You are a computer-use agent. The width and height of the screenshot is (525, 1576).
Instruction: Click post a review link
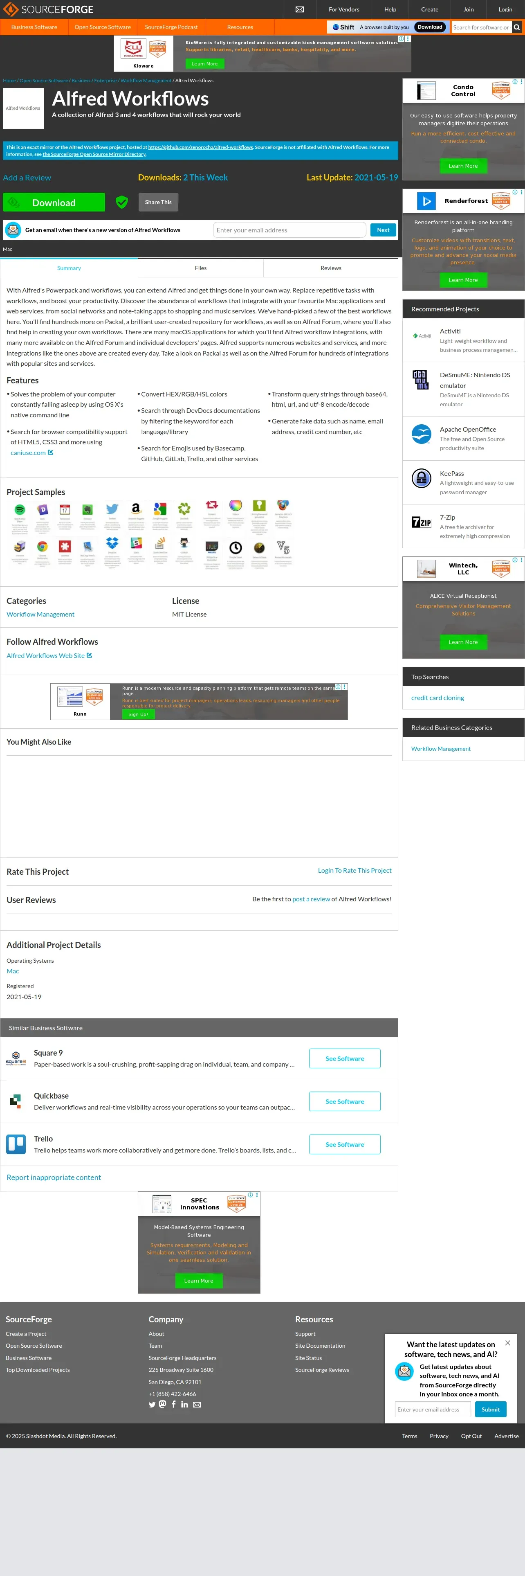click(x=311, y=899)
